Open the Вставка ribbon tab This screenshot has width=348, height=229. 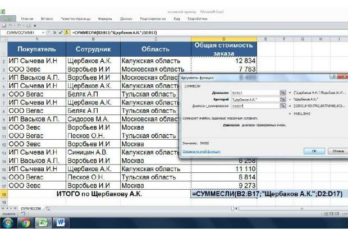(x=47, y=19)
